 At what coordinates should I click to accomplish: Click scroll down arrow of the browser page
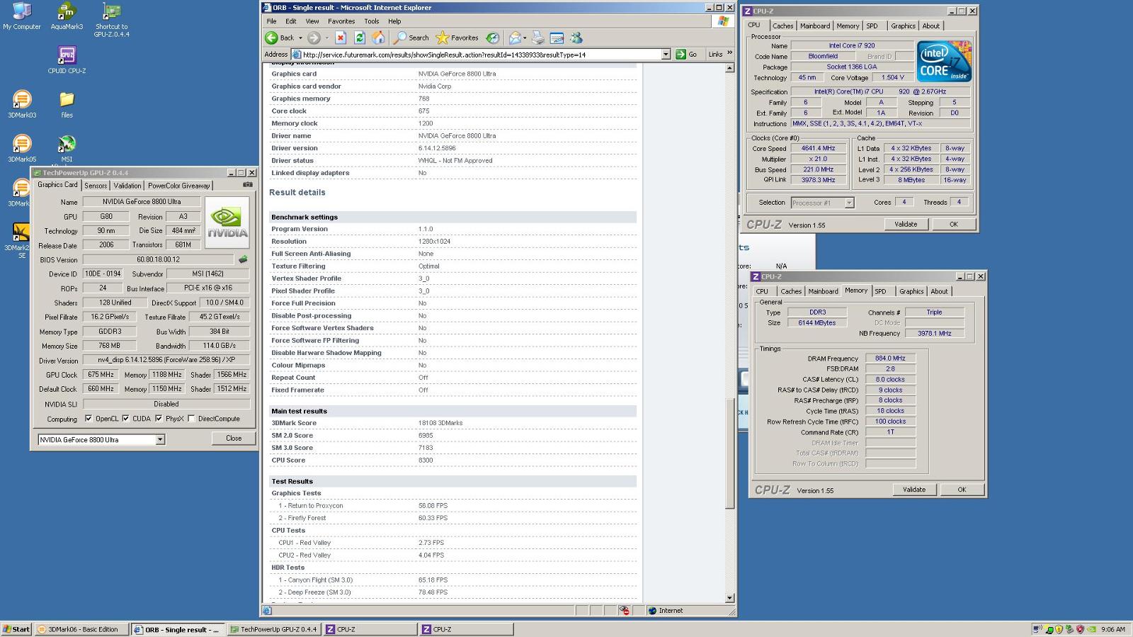coord(729,598)
